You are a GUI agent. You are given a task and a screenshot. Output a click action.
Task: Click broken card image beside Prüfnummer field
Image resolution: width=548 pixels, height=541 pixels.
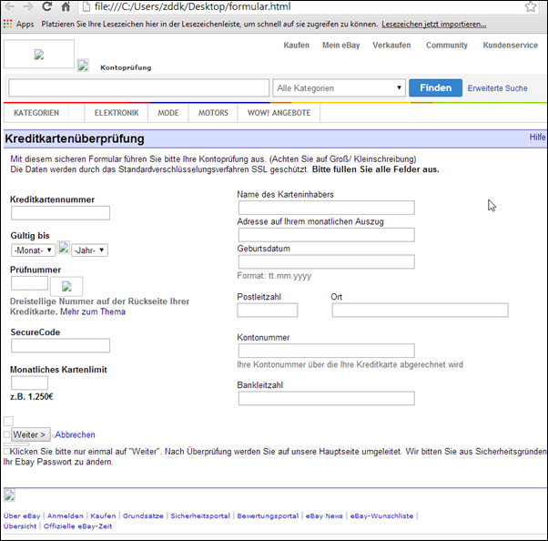[x=66, y=286]
